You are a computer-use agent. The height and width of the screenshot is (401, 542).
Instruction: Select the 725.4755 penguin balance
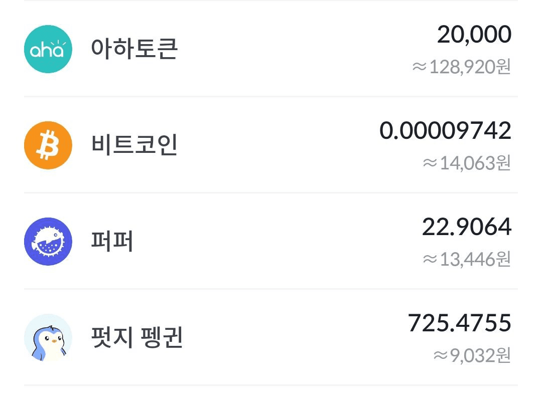point(459,323)
